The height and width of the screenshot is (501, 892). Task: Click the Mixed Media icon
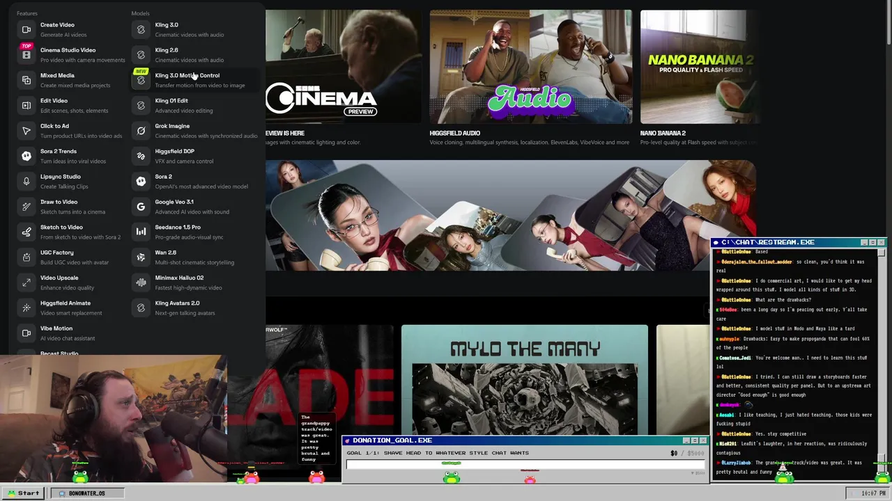26,80
